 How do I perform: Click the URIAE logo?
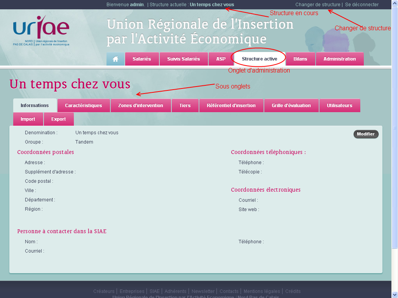coord(41,31)
